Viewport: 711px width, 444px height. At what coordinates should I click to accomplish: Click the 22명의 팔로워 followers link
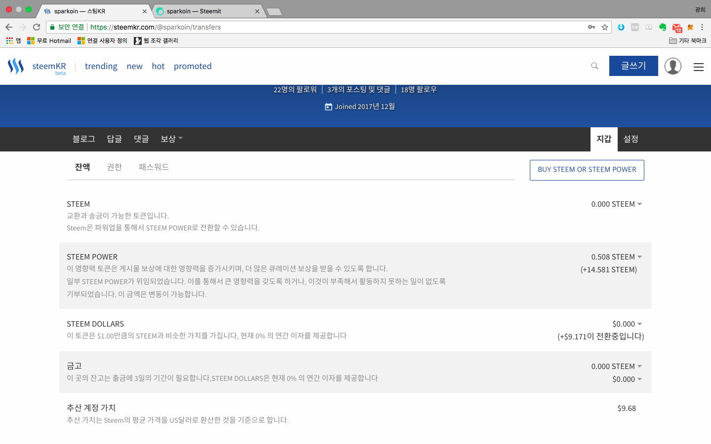click(x=295, y=90)
